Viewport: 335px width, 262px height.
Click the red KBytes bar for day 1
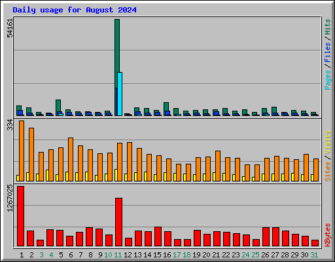(x=21, y=216)
